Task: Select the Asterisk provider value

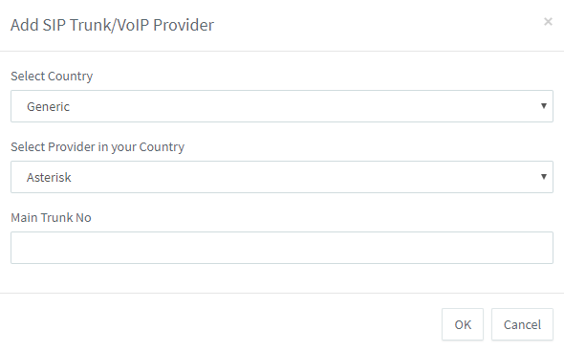Action: (x=49, y=177)
